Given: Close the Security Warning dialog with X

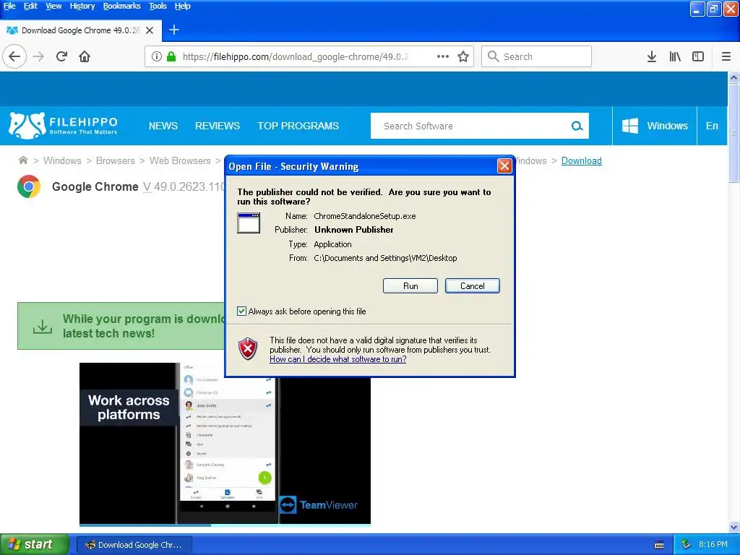Looking at the screenshot, I should pos(504,165).
